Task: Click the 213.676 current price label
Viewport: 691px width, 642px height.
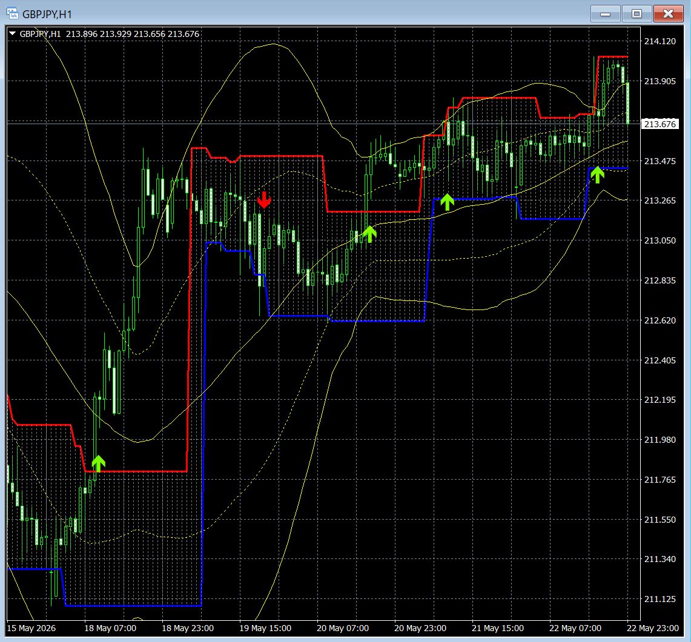Action: 660,124
